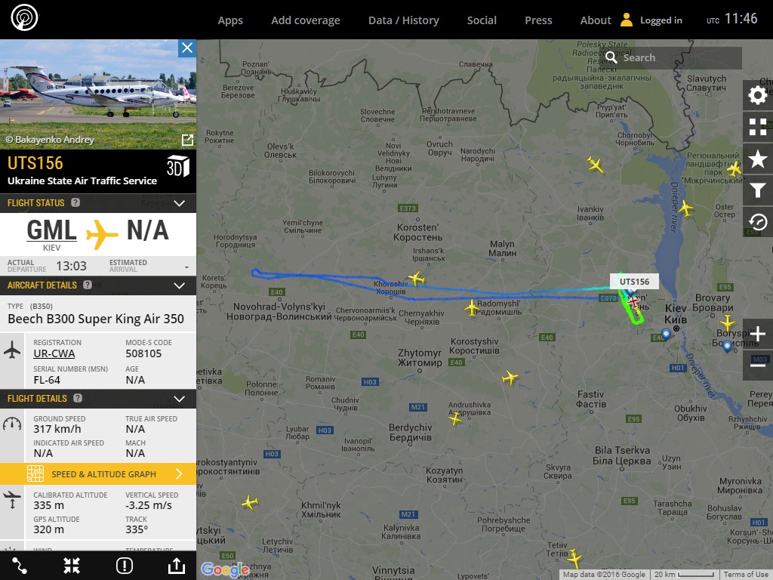773x580 pixels.
Task: Open the Data / History menu
Action: pos(404,20)
